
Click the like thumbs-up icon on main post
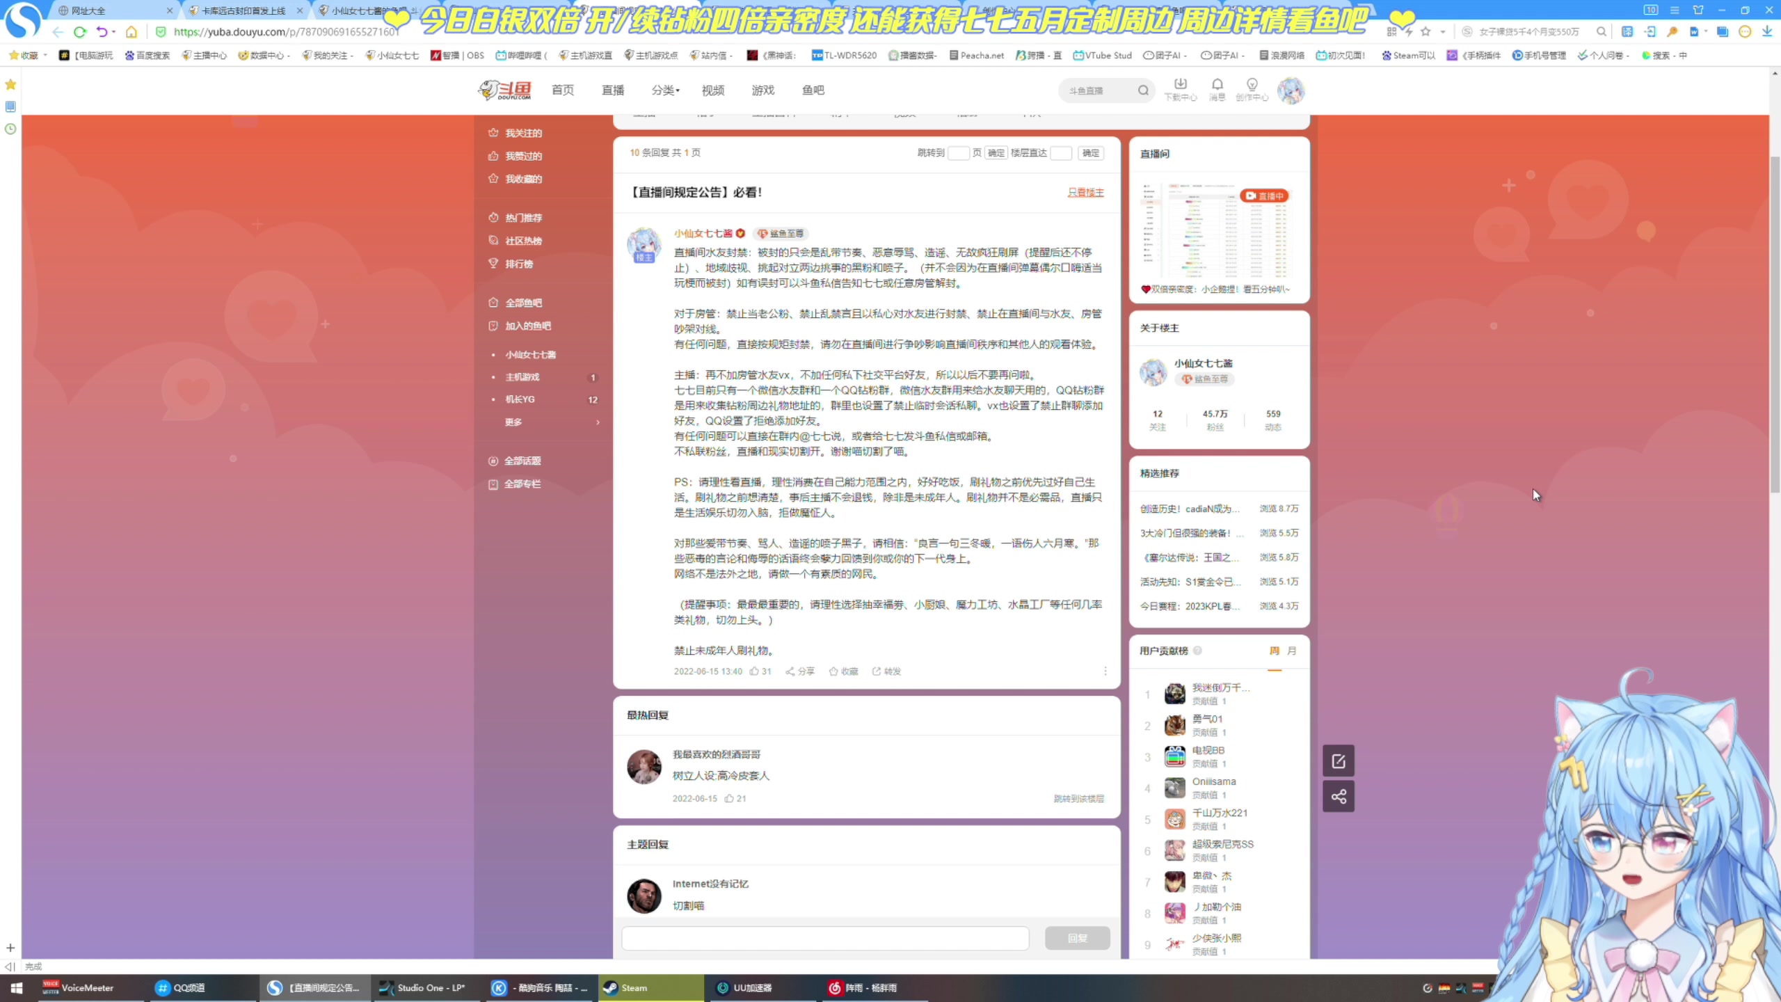[x=754, y=671]
